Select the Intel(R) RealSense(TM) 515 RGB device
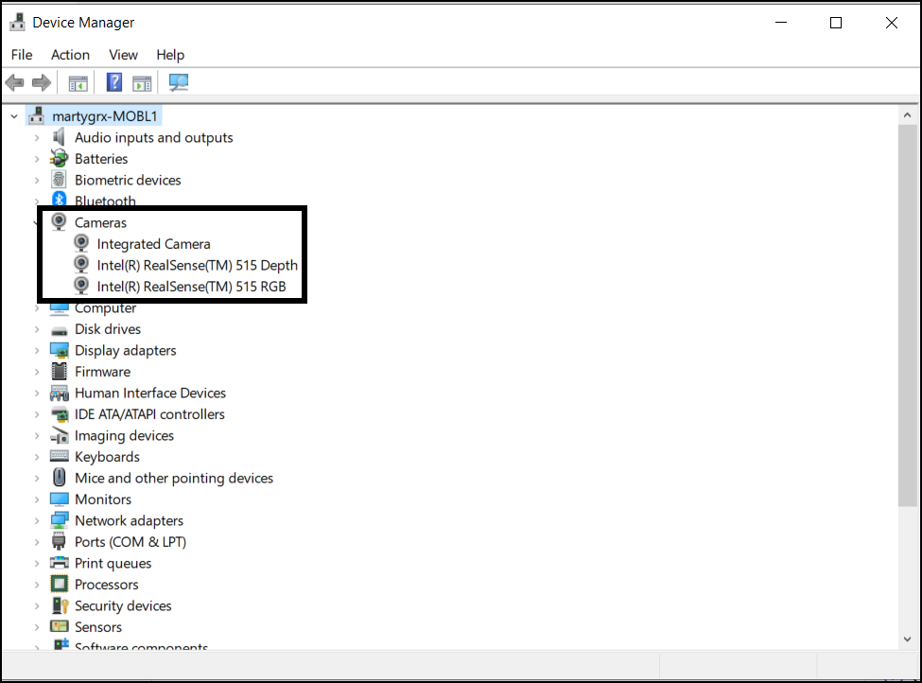Viewport: 922px width, 683px height. tap(189, 287)
